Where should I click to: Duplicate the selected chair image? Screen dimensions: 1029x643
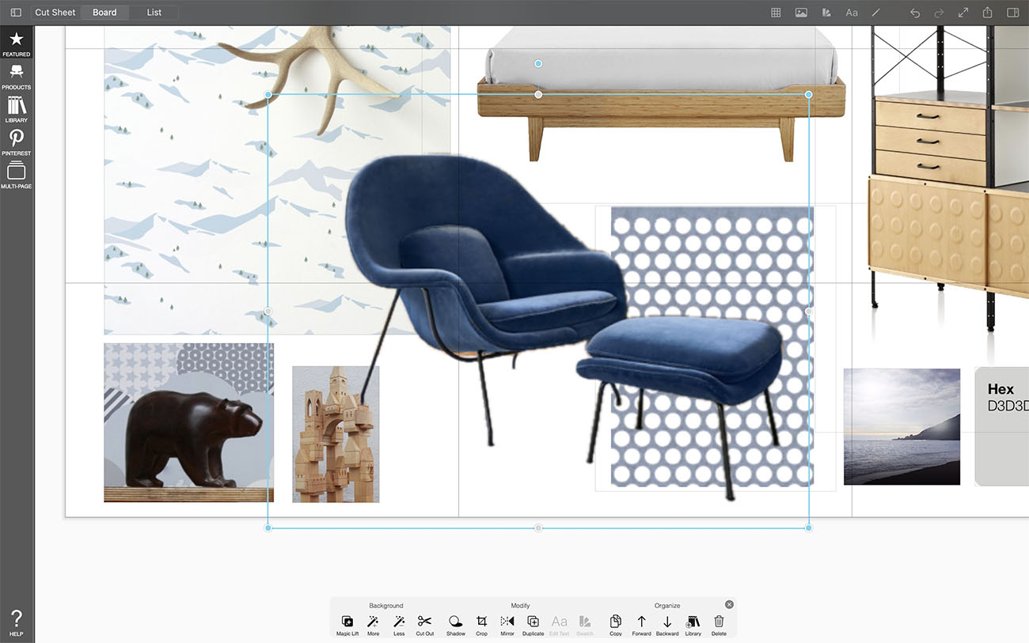pos(533,624)
